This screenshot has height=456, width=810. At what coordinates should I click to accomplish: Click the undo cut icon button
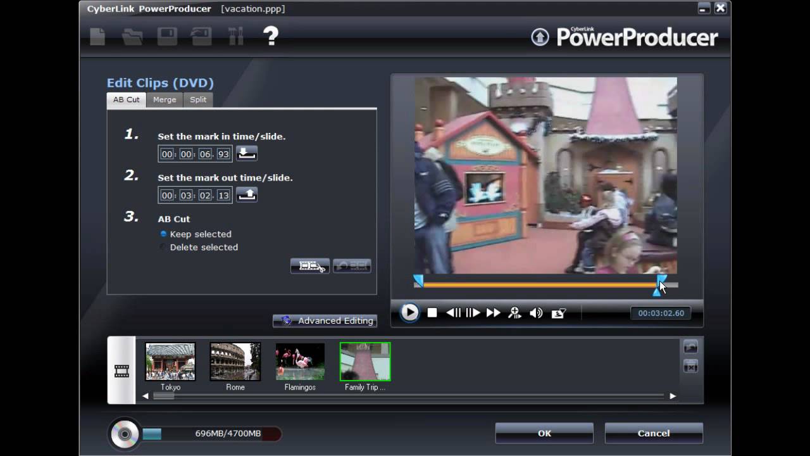click(x=352, y=266)
